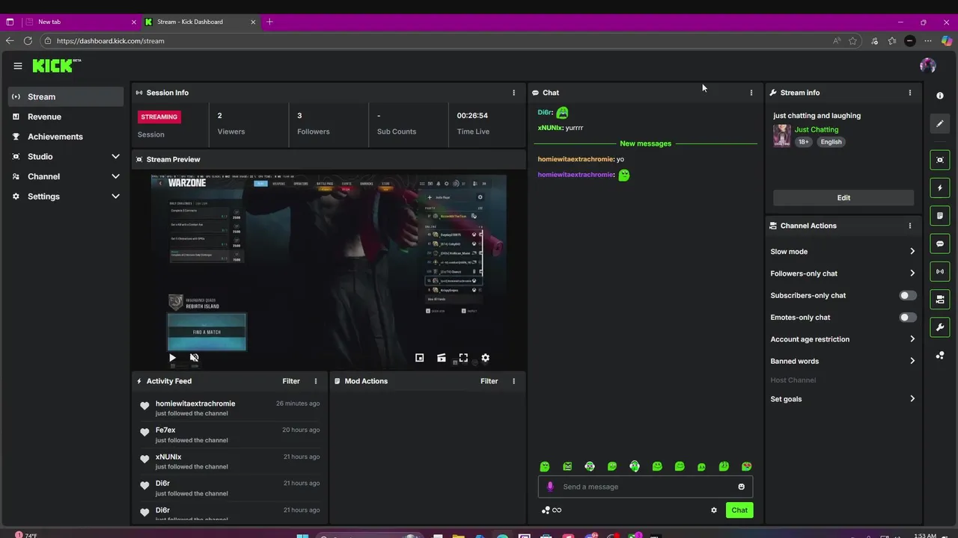Click the info icon in right sidebar
The image size is (958, 538).
click(x=940, y=96)
